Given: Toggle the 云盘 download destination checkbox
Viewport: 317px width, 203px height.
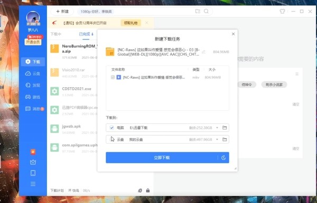Looking at the screenshot, I should 111,140.
